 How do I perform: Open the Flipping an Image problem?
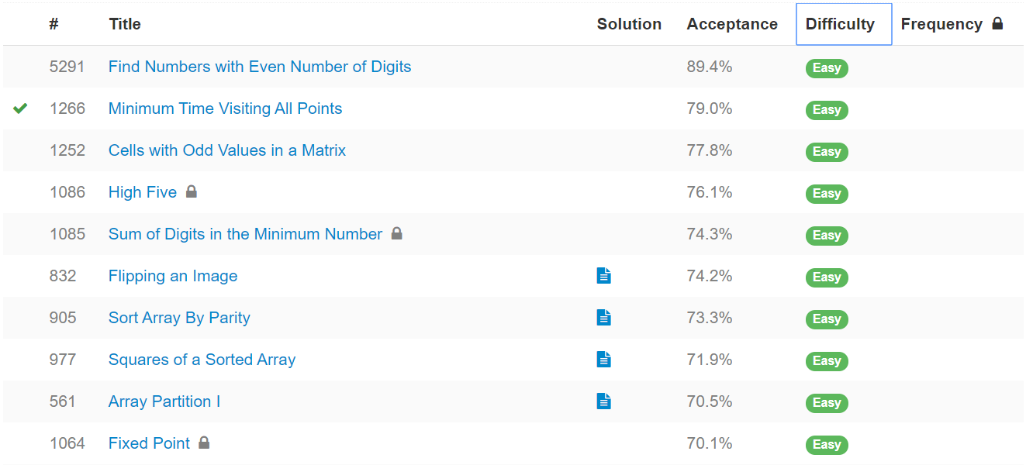[x=173, y=276]
